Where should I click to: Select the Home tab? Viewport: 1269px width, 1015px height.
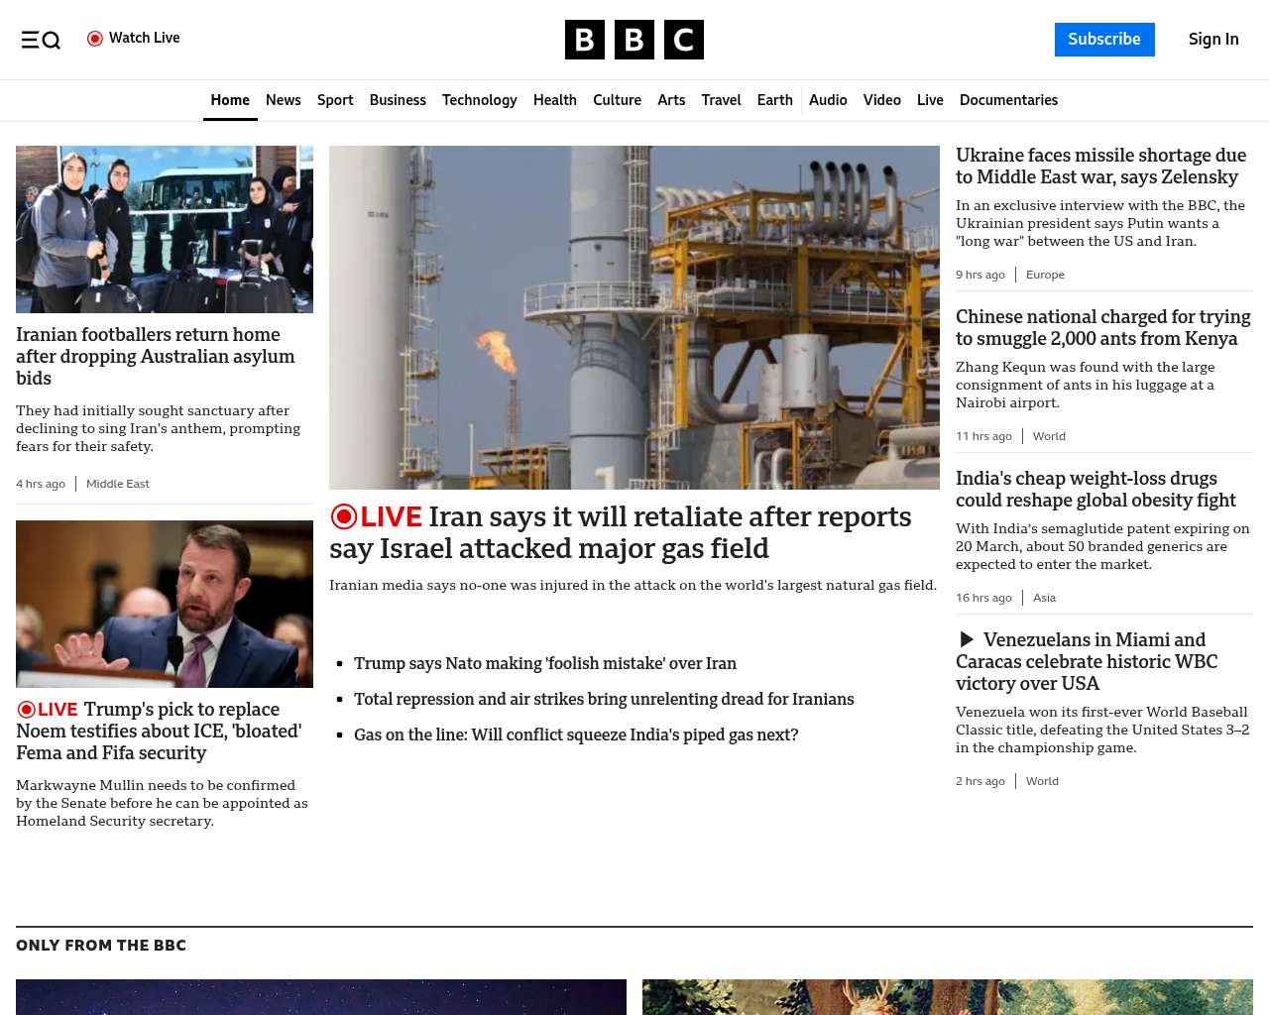click(230, 100)
